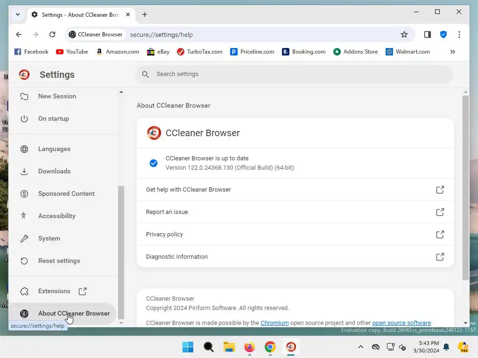478x358 pixels.
Task: Select the Settings - About CCleaner Browser tab
Action: [81, 15]
